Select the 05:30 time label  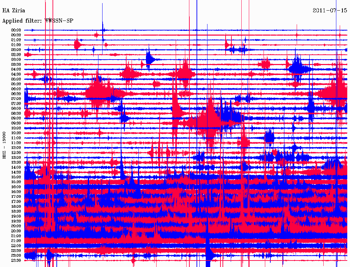pos(16,84)
